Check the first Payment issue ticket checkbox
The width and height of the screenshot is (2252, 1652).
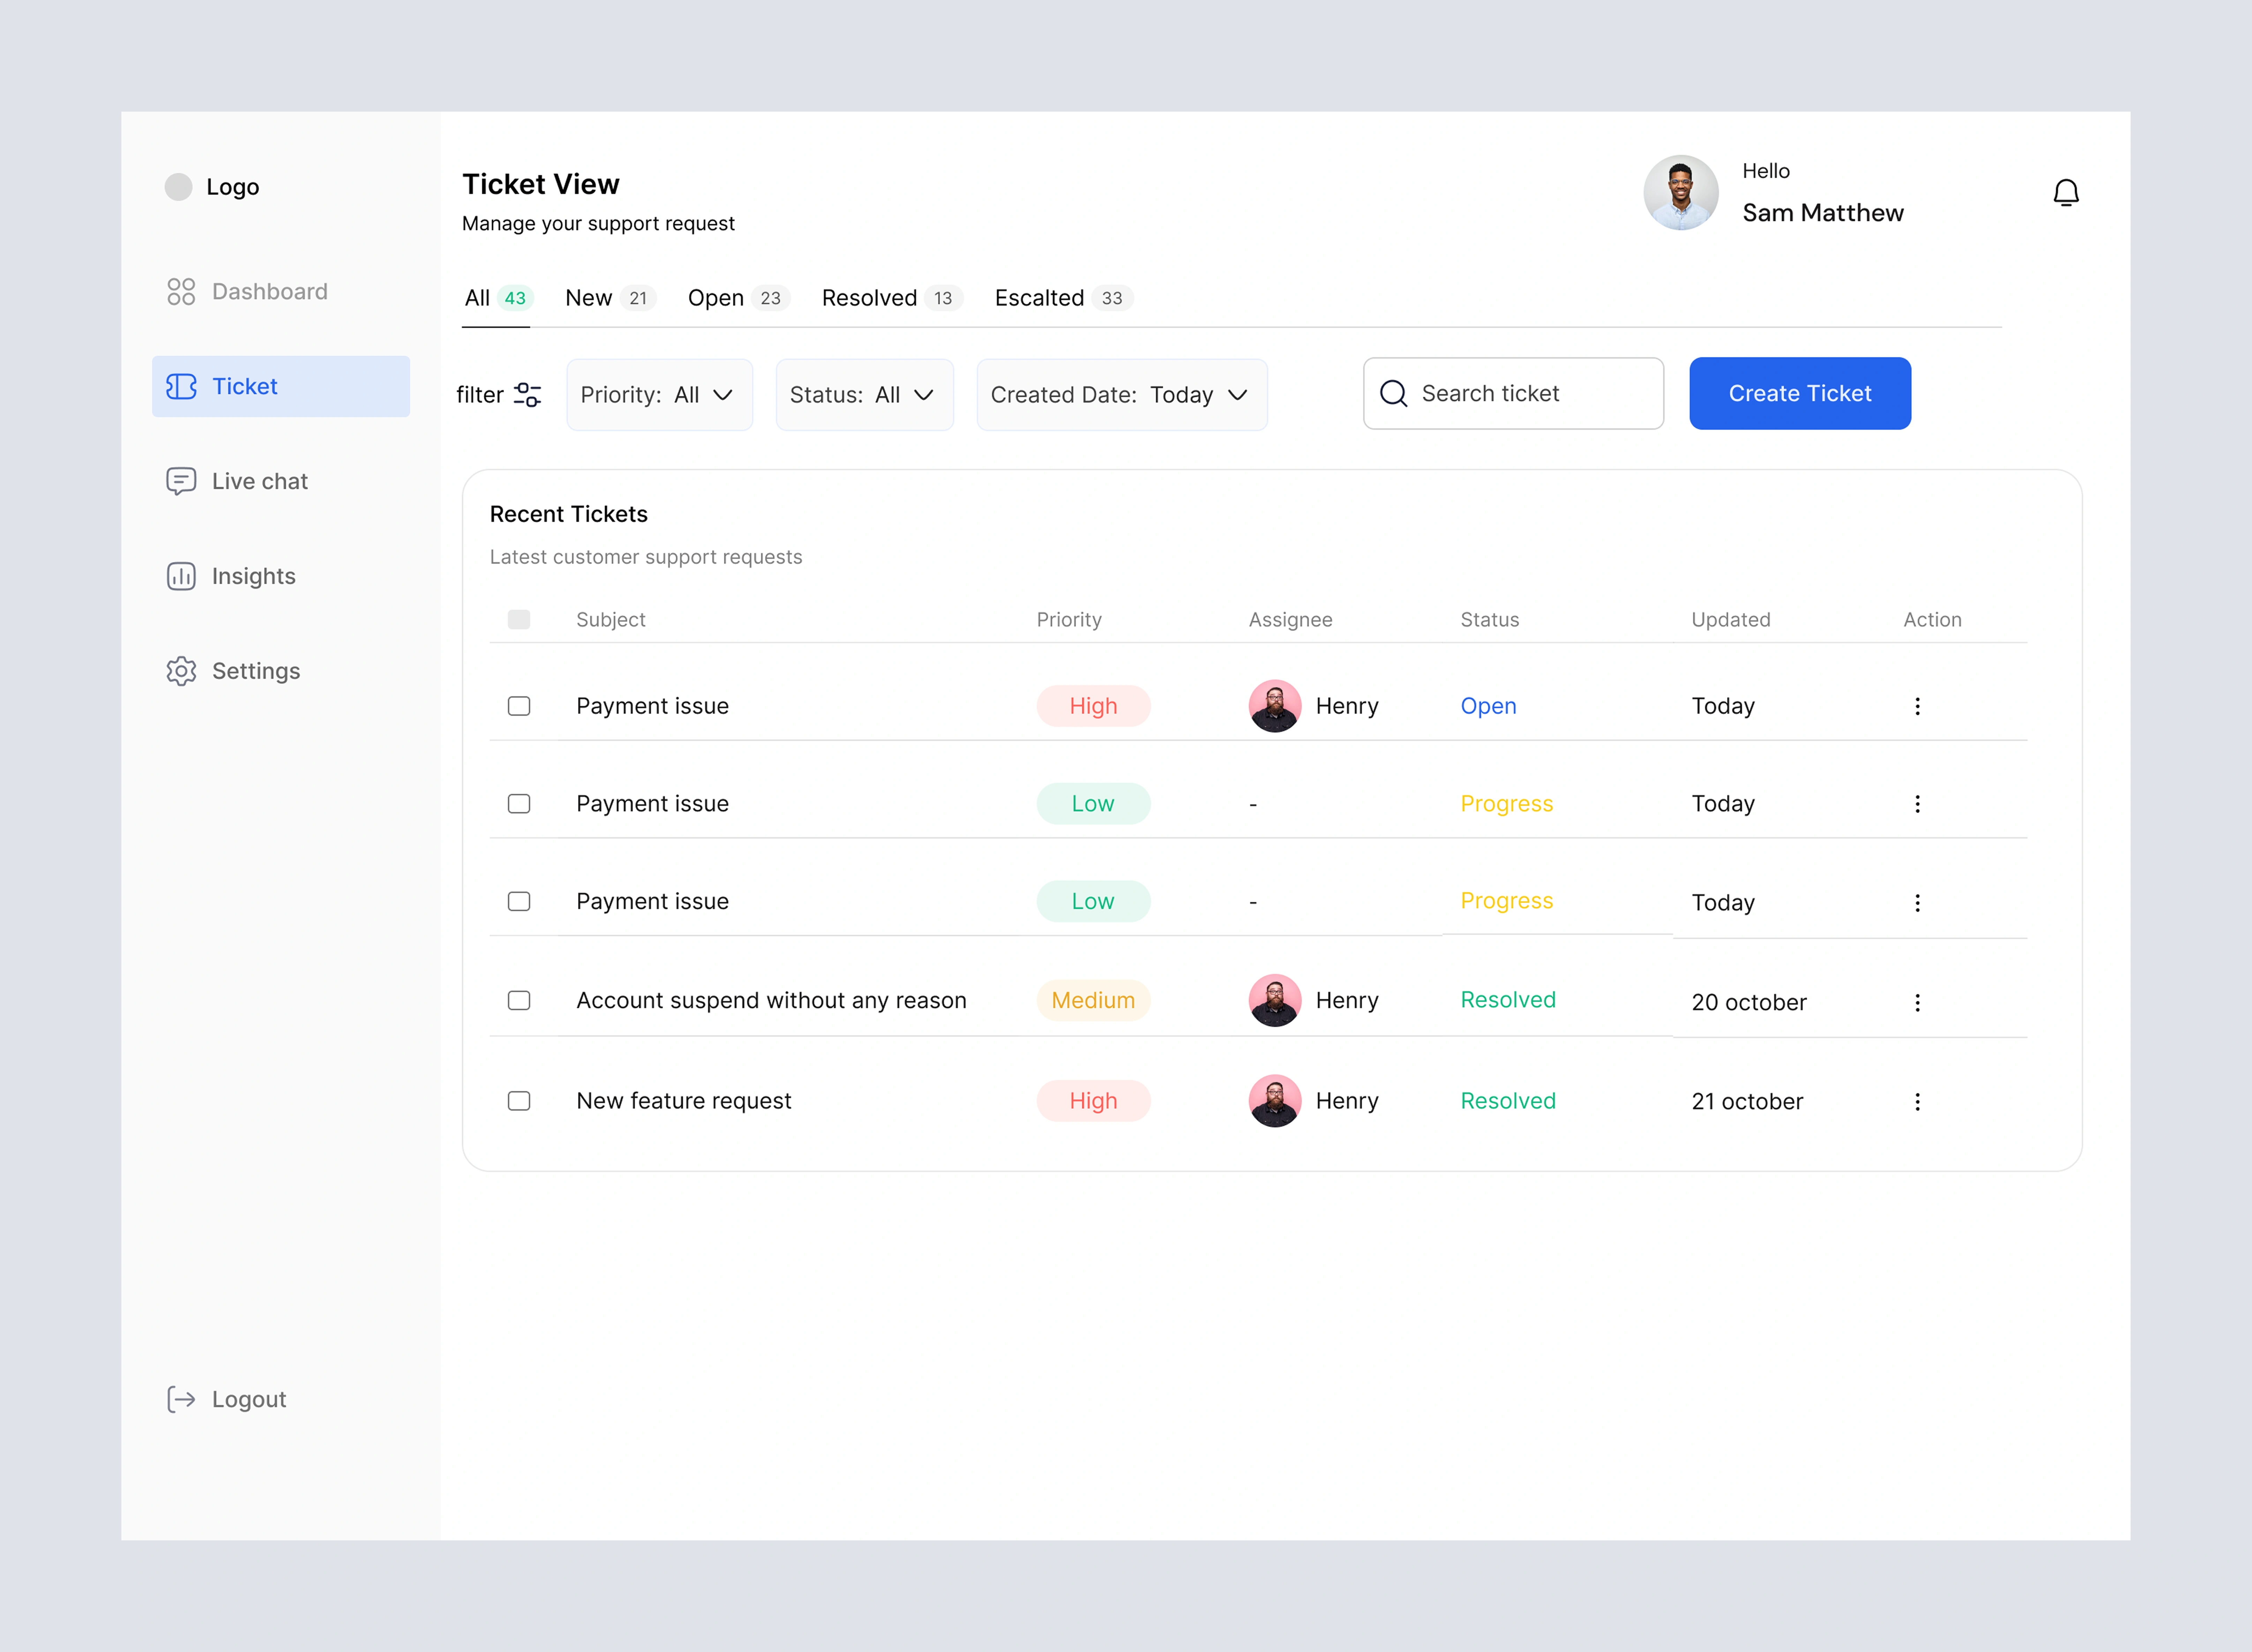tap(519, 706)
